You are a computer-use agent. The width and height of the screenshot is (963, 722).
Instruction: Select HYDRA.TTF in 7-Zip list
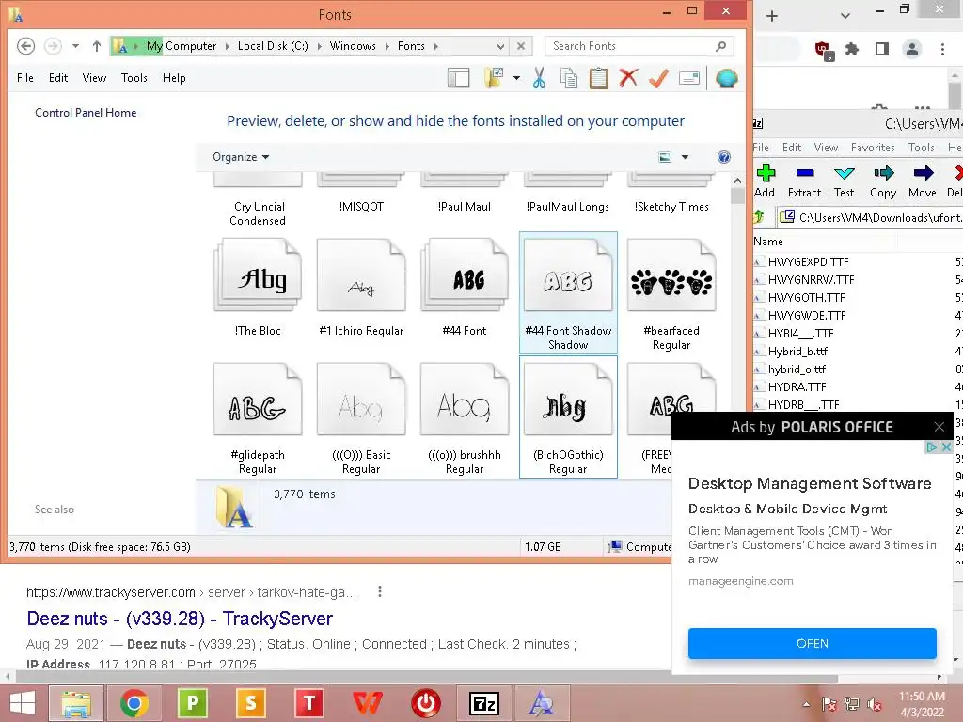797,386
